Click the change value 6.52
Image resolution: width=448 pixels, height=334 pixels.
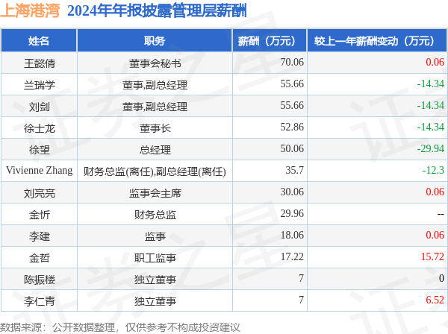435,300
